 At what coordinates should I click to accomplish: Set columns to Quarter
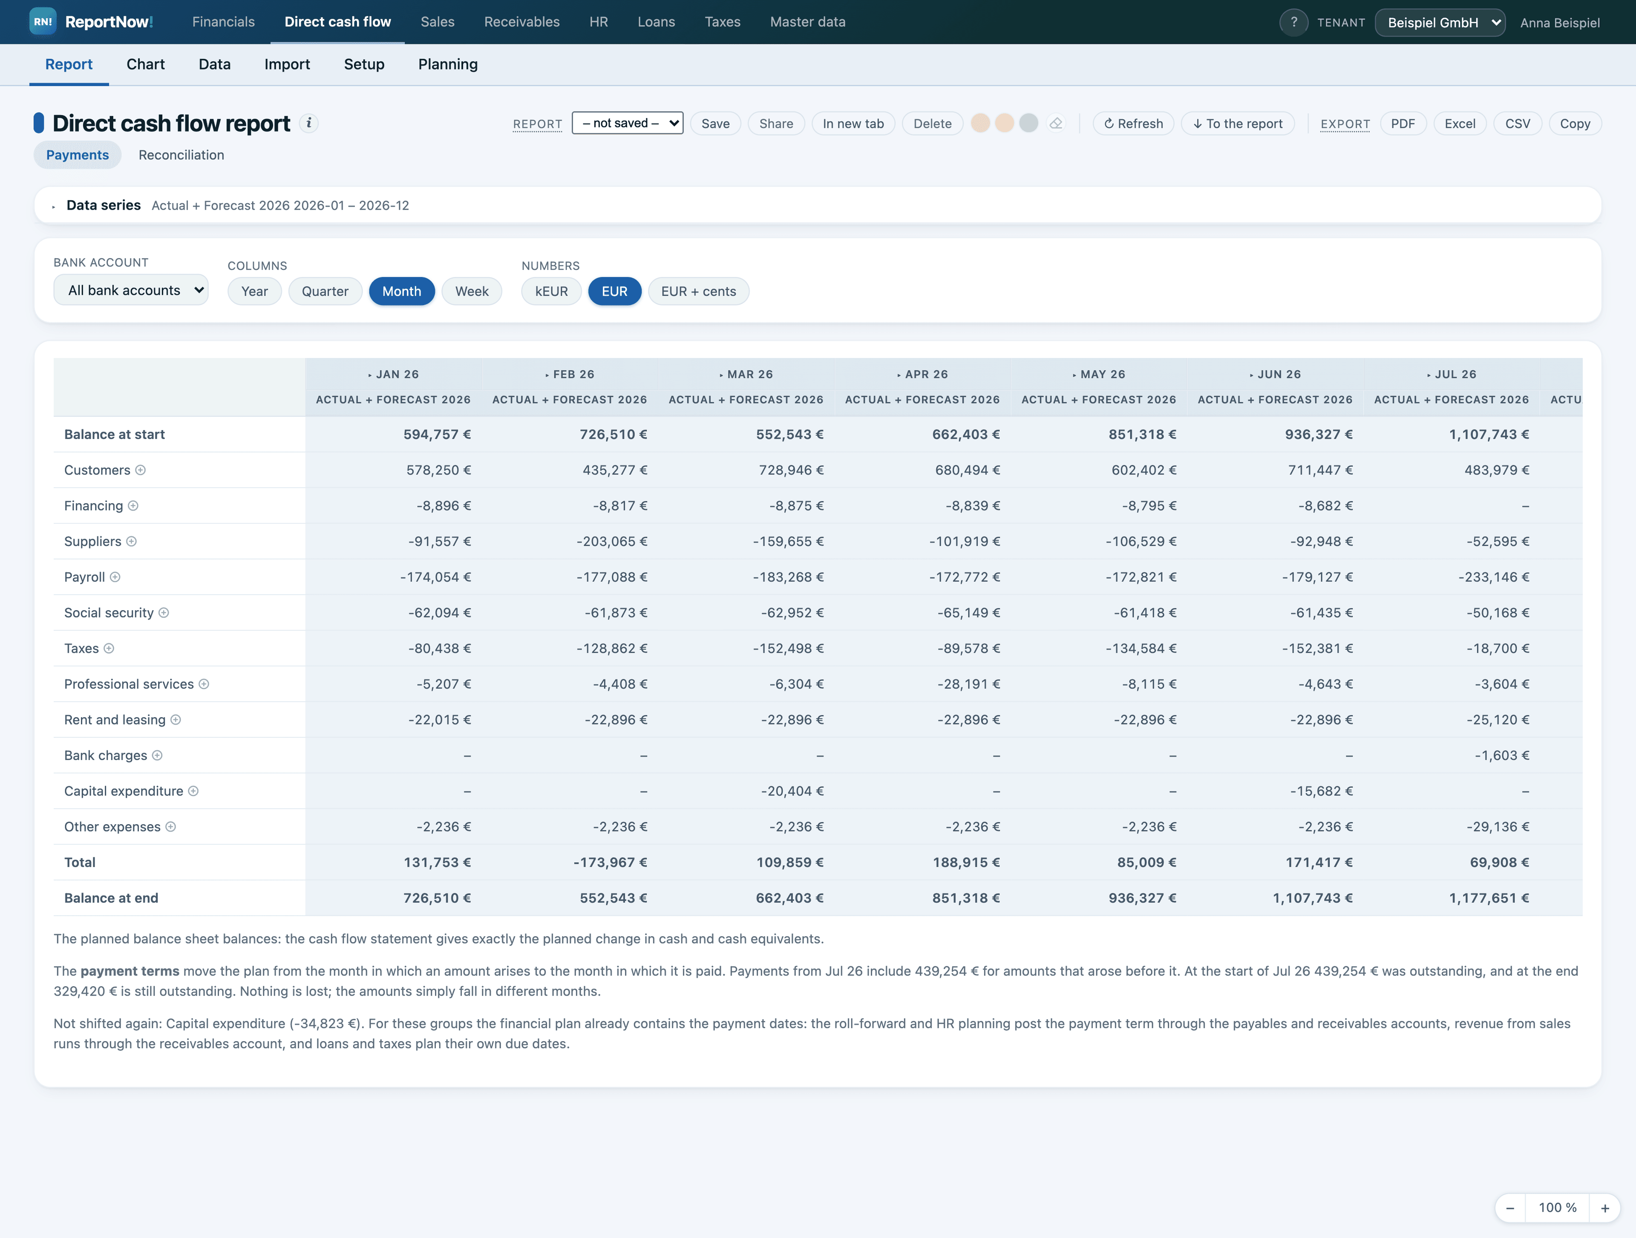pyautogui.click(x=325, y=291)
